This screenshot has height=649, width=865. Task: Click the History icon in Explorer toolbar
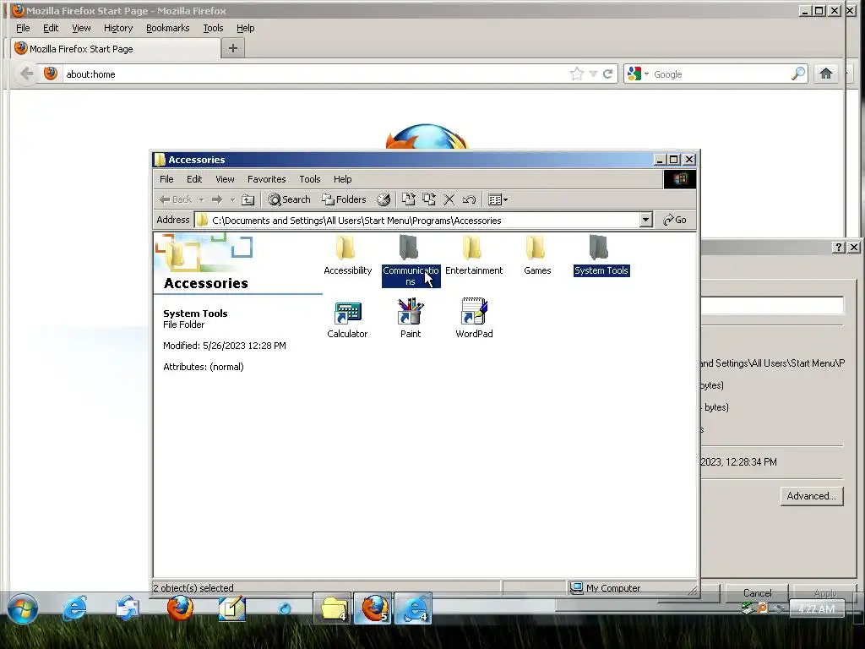tap(384, 199)
